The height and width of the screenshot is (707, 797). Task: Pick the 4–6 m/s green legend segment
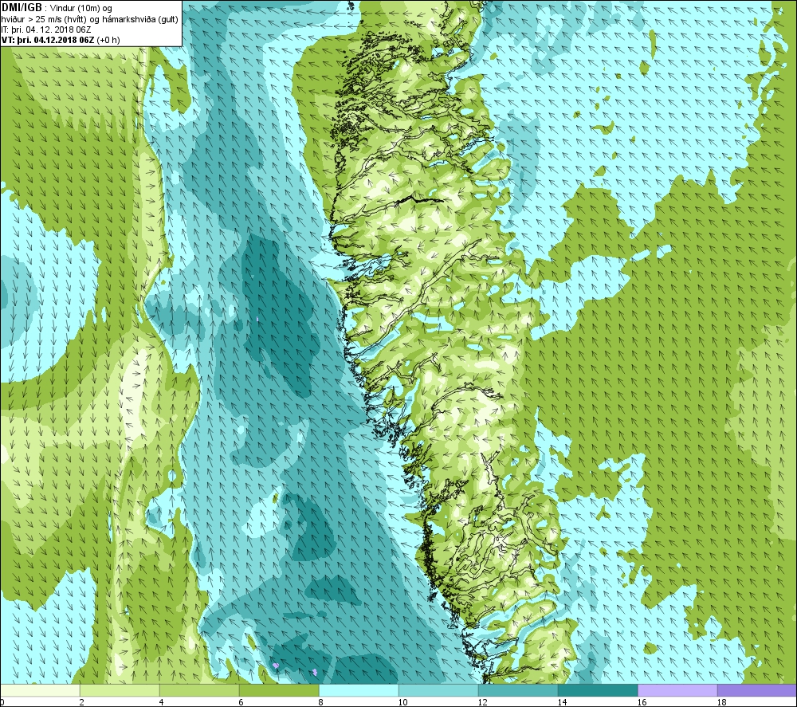click(199, 690)
